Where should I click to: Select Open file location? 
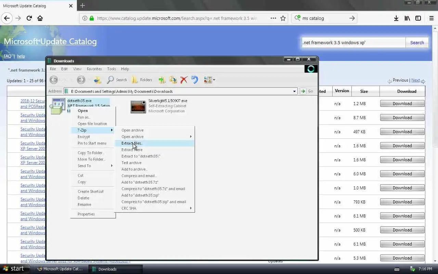93,124
